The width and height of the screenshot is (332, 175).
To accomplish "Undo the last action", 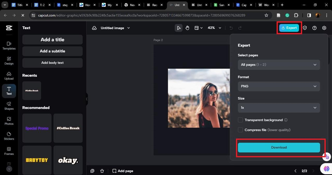I will coord(231,28).
